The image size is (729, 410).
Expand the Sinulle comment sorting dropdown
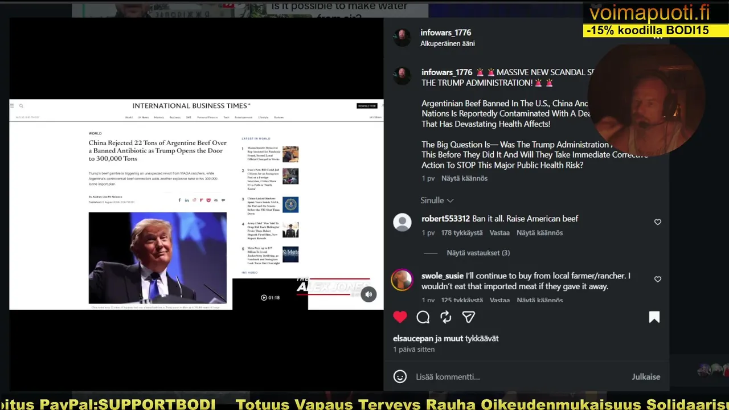click(437, 200)
